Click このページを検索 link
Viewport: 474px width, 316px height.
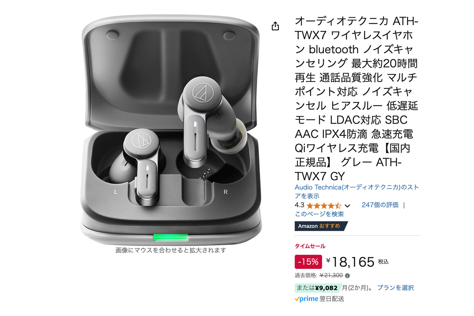coord(319,214)
